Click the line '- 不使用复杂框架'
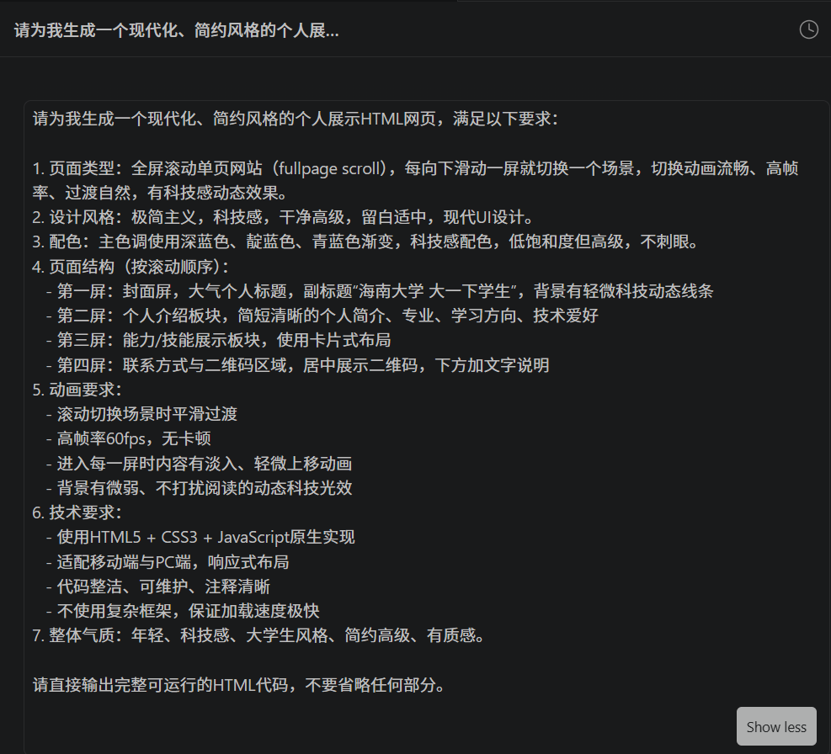831x754 pixels. tap(183, 611)
